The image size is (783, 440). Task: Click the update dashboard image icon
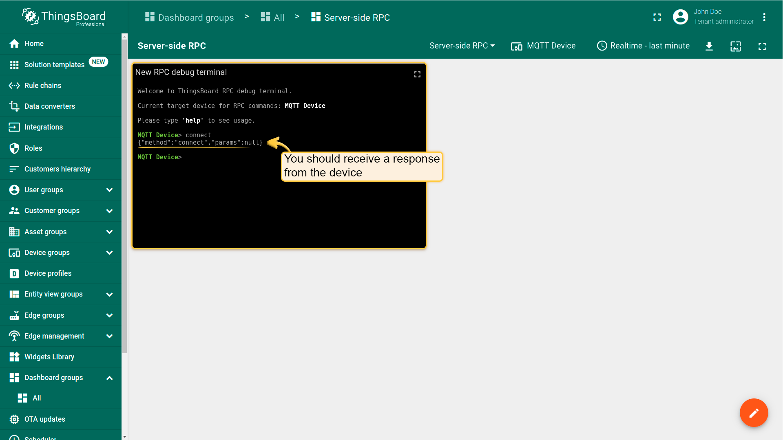tap(736, 46)
